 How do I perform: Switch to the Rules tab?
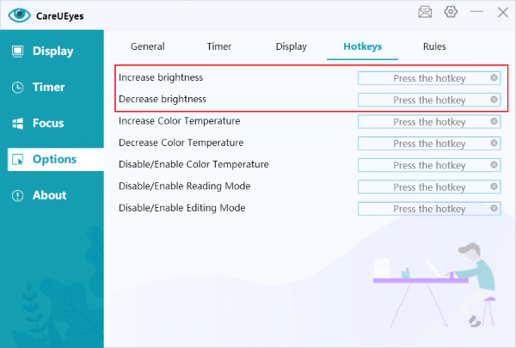[434, 46]
